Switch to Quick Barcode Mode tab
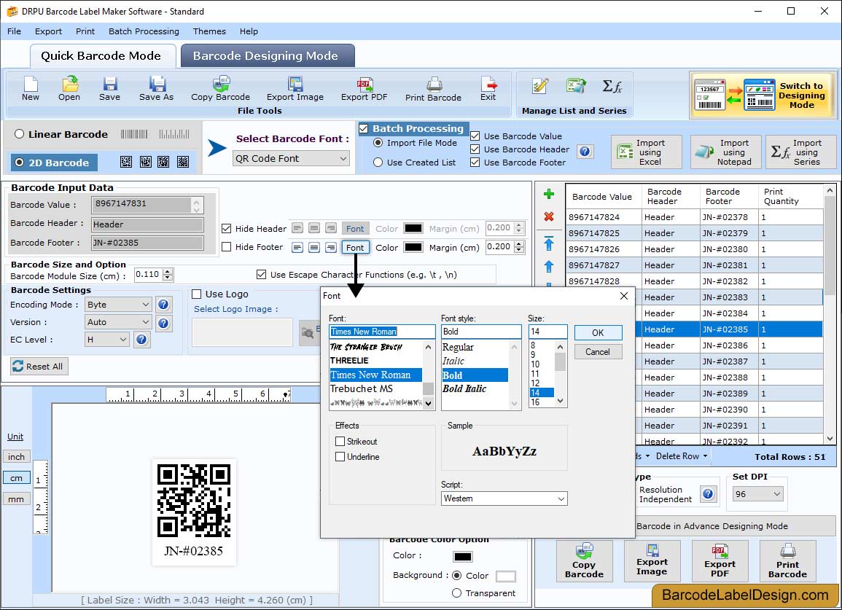Image resolution: width=842 pixels, height=610 pixels. (x=102, y=56)
